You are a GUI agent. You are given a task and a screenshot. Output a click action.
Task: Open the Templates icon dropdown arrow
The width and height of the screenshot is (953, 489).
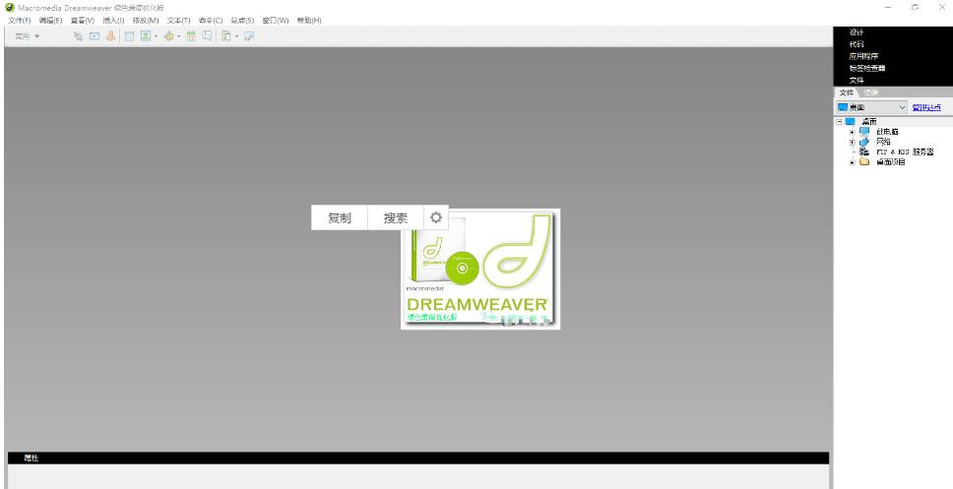236,36
